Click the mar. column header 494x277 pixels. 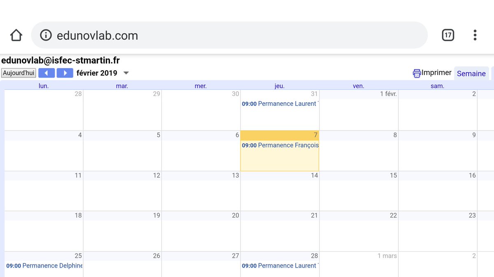[122, 86]
